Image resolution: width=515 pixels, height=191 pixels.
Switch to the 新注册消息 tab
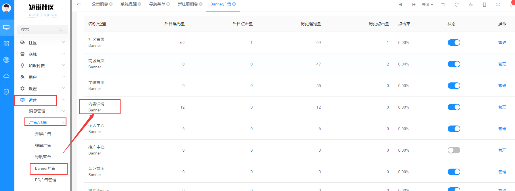tap(188, 4)
